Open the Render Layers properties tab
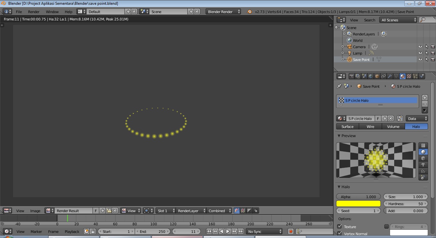436x238 pixels. coord(358,76)
